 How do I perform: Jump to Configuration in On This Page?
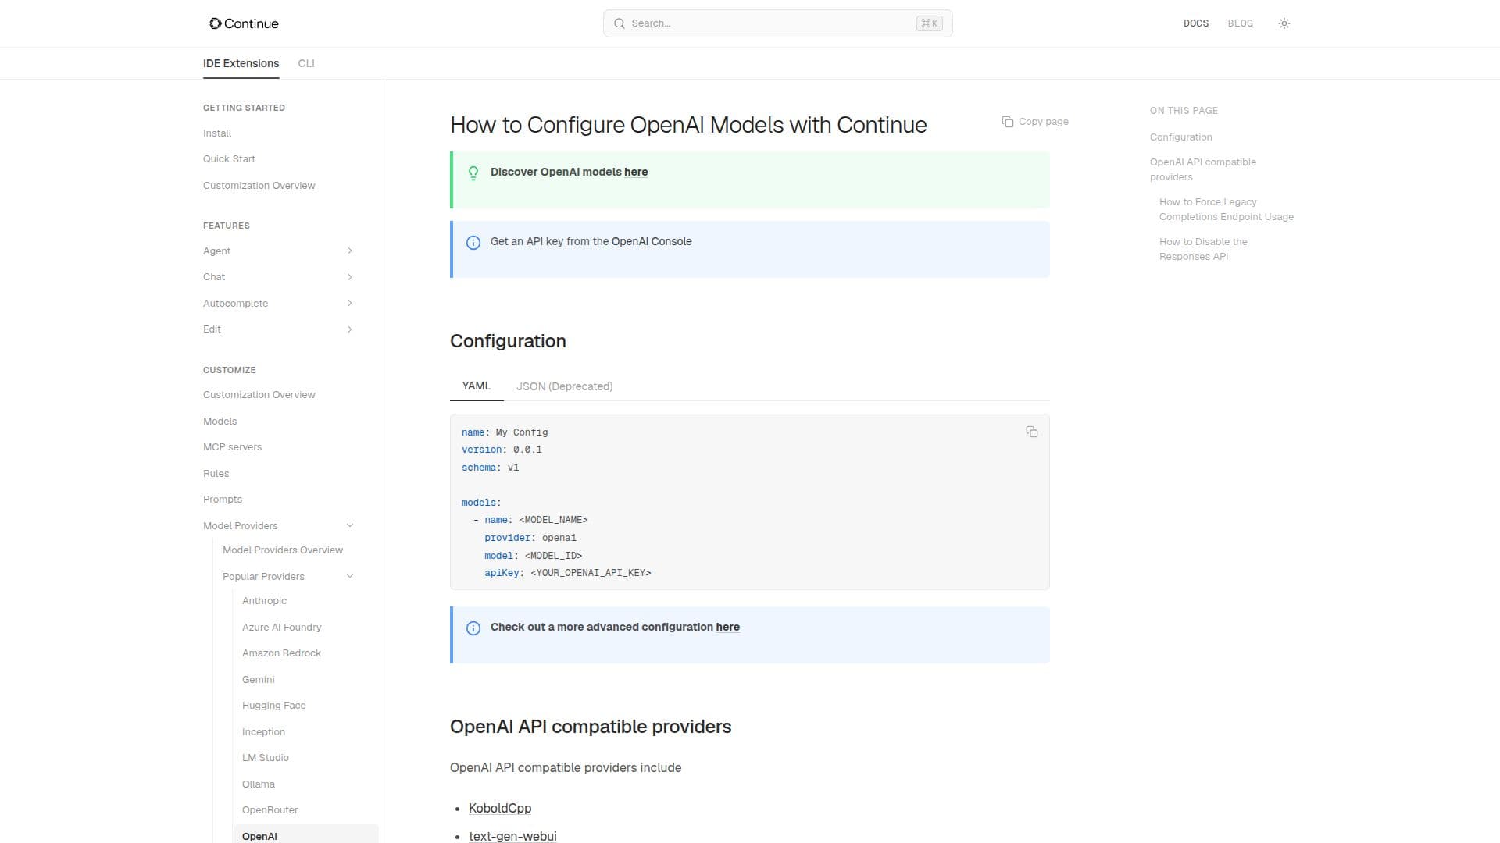1180,137
